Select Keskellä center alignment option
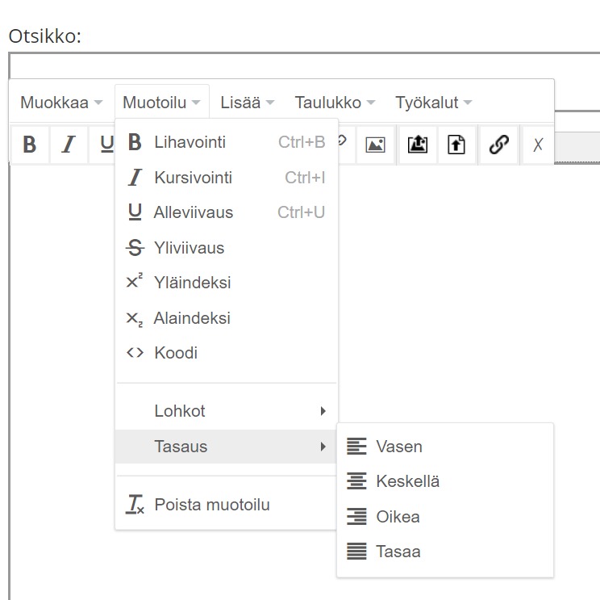The width and height of the screenshot is (600, 600). 445,481
